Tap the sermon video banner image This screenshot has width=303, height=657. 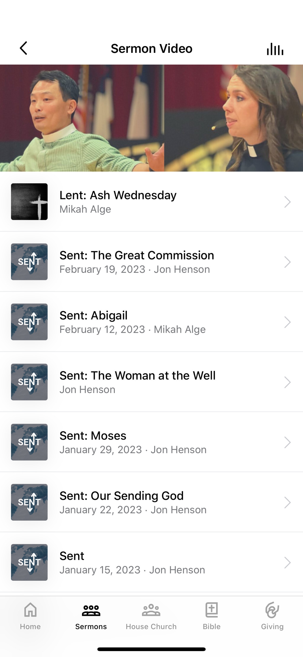(151, 118)
